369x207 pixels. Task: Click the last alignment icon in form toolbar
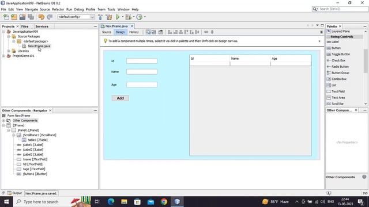pos(197,32)
